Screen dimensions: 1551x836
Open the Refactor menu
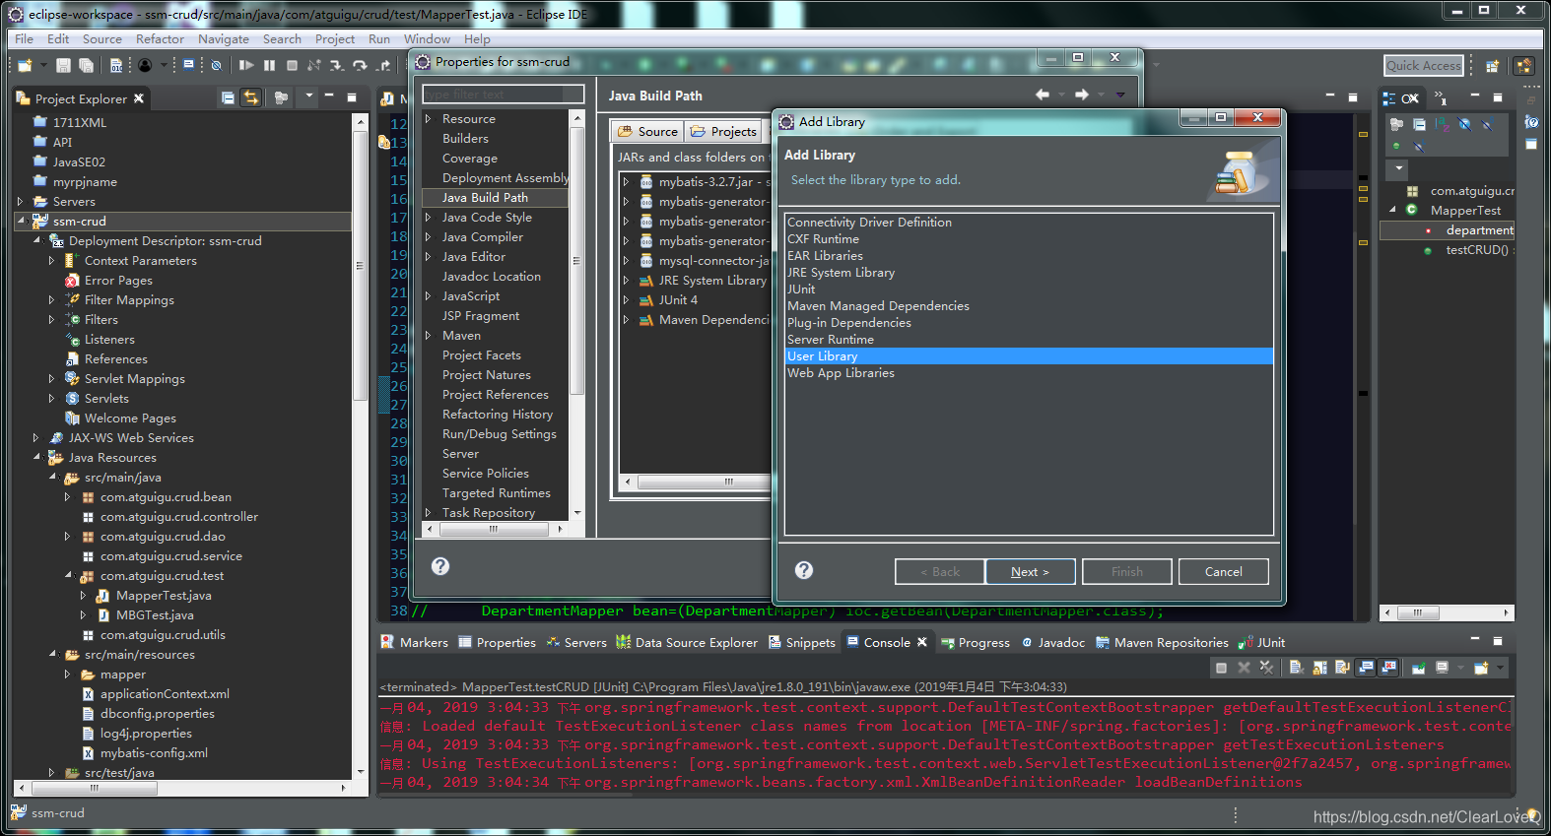[160, 38]
